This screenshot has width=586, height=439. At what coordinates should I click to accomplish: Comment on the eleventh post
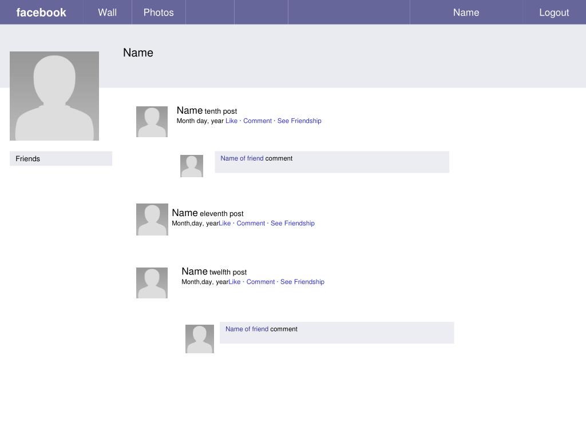tap(251, 224)
